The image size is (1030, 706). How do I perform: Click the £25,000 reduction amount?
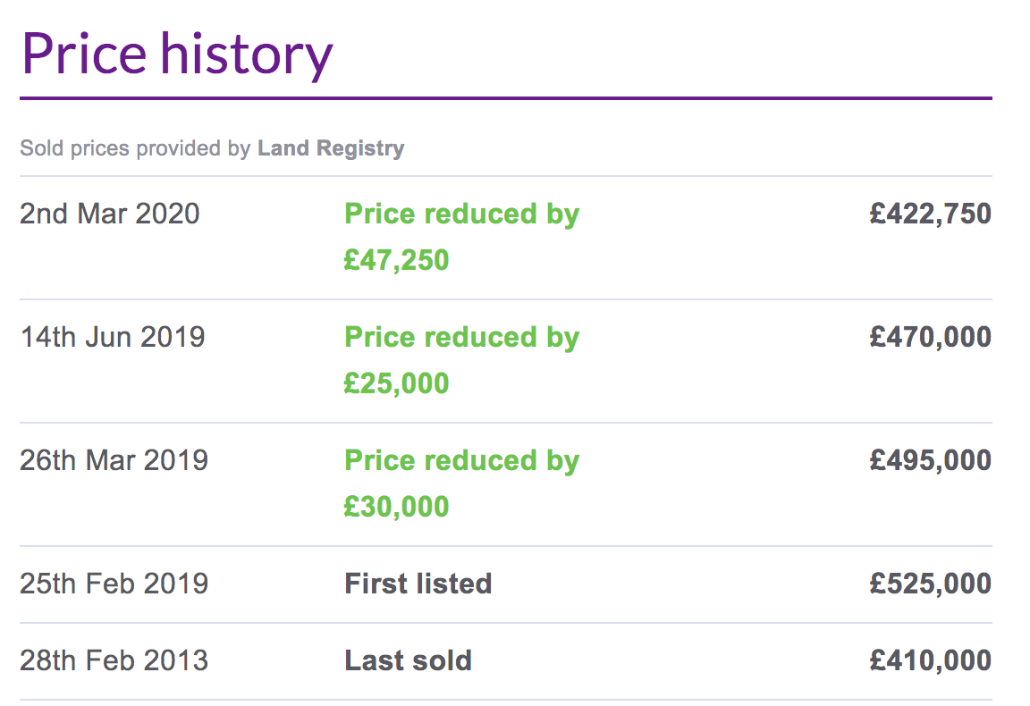coord(396,384)
